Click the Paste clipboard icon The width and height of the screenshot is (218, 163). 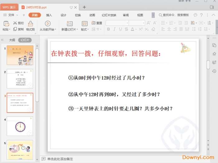click(6, 24)
